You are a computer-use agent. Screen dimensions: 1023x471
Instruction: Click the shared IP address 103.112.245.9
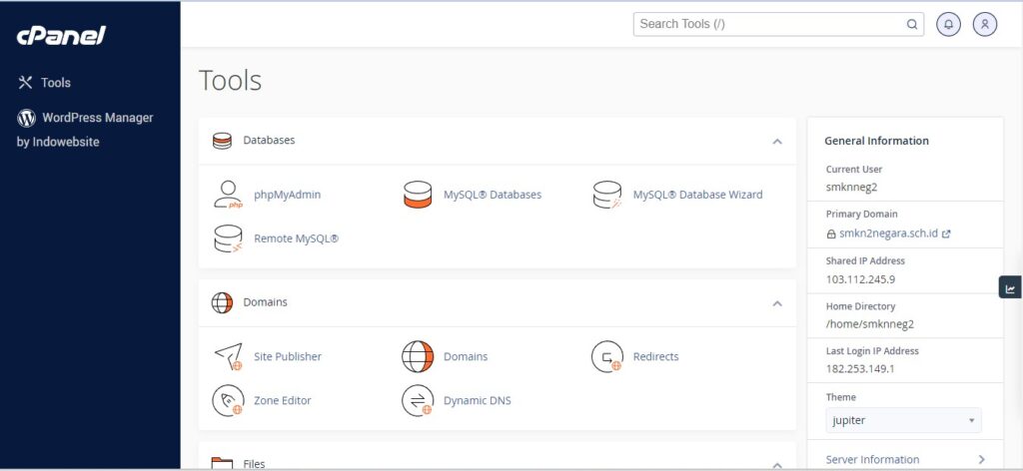tap(860, 279)
